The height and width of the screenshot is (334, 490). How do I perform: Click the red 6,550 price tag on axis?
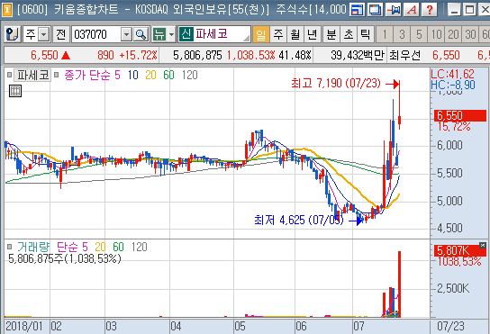click(460, 115)
